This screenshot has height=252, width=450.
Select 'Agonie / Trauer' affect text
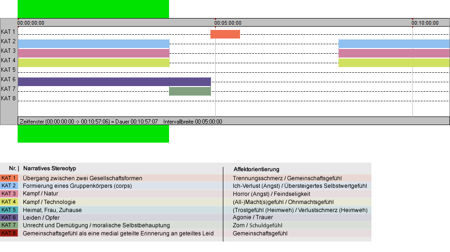(253, 218)
